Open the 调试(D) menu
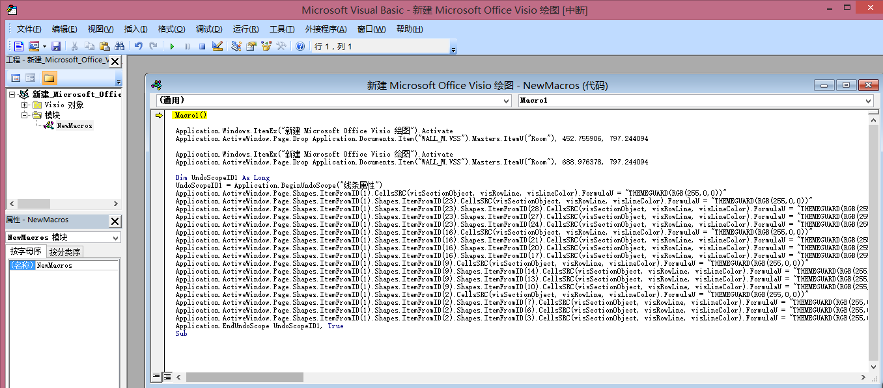Viewport: 883px width, 388px height. point(208,29)
